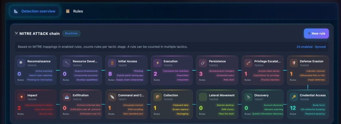Select the Interpreter tag
341x124 pixels.
tap(183, 80)
